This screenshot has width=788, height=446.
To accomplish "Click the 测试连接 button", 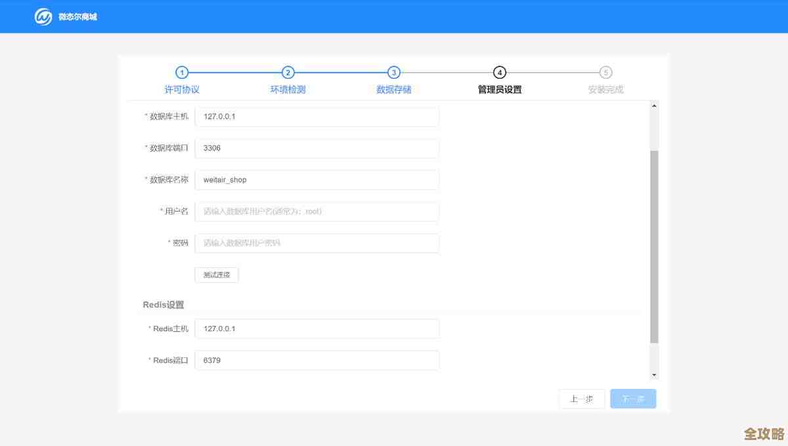I will coord(216,275).
